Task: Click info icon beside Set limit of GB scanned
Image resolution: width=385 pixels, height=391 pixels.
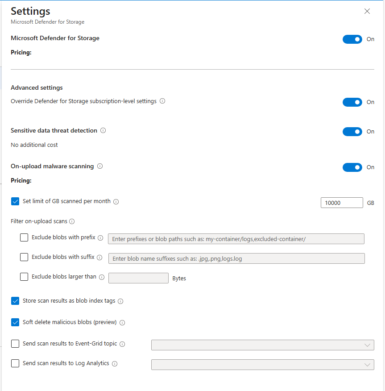Action: pos(116,202)
